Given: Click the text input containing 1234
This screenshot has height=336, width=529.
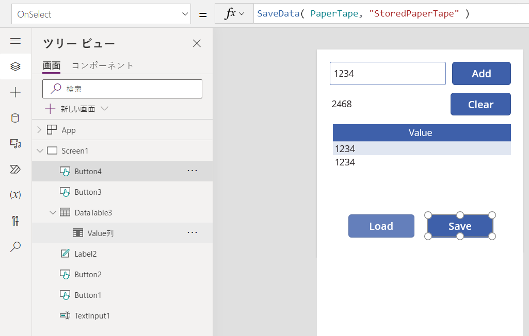Looking at the screenshot, I should 388,74.
